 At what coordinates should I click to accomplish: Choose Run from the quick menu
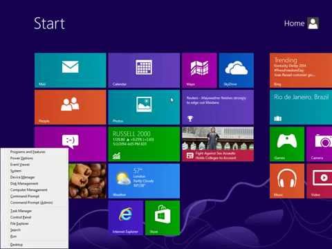[x=35, y=237]
